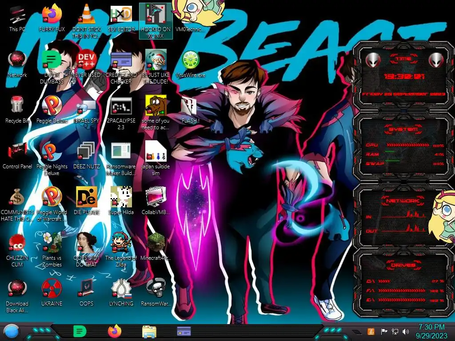Open the credit card app in taskbar
The width and height of the screenshot is (455, 341).
click(184, 331)
